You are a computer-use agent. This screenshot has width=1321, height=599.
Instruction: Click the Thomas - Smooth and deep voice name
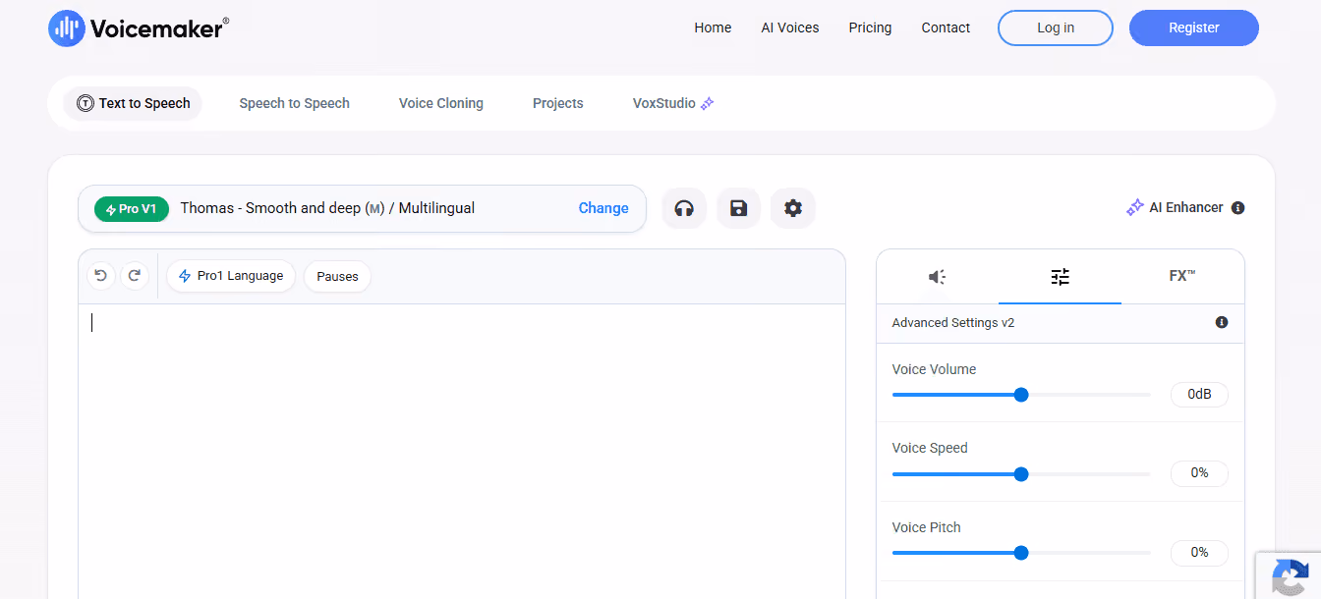327,208
